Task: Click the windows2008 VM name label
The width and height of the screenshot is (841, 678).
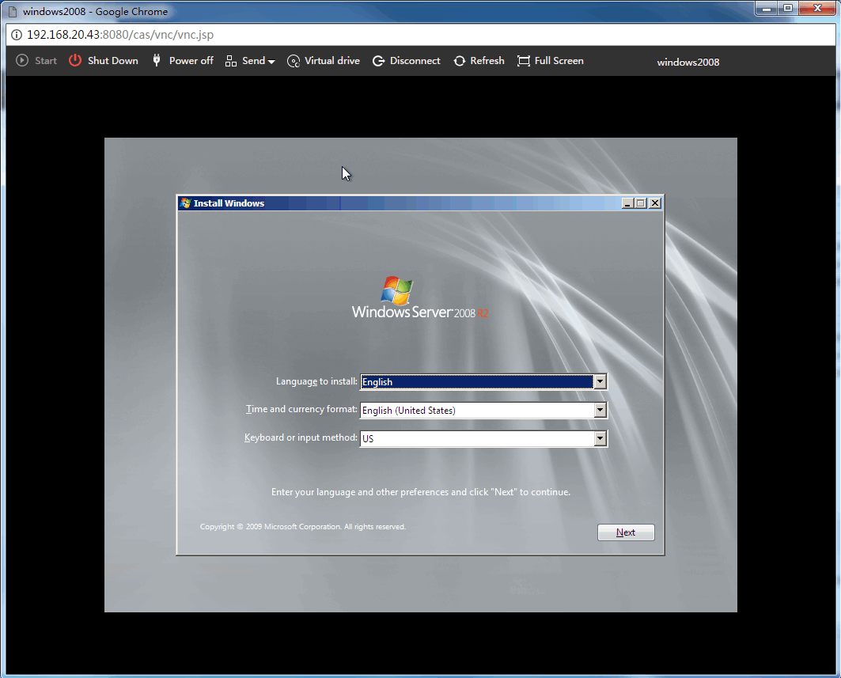Action: tap(688, 62)
